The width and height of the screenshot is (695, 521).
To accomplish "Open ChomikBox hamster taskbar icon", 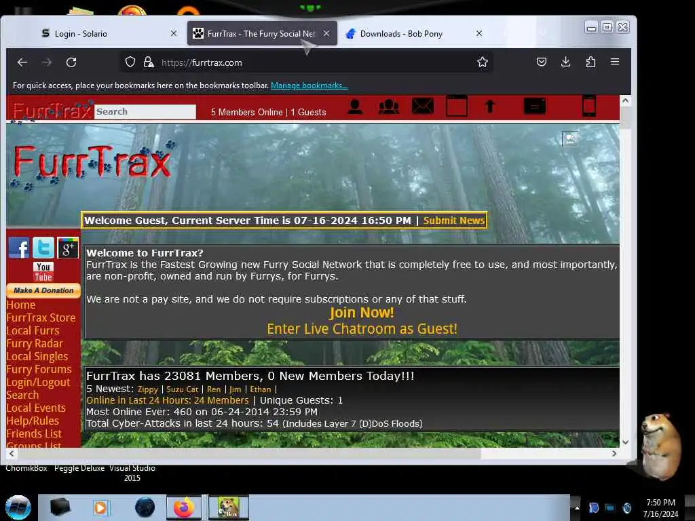I will pyautogui.click(x=229, y=507).
